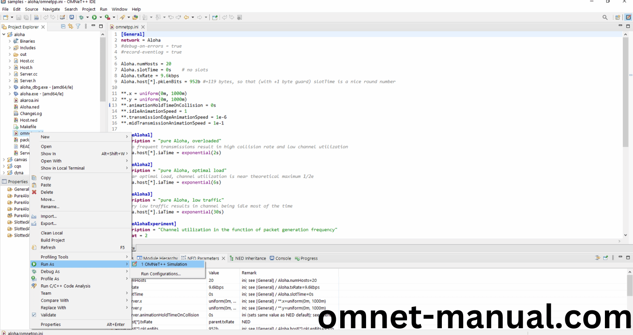Click the Debug (bug) toolbar icon
This screenshot has height=335, width=633.
click(81, 17)
